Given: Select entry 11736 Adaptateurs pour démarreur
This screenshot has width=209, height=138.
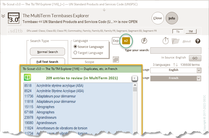Looking at the screenshot, I should (x=56, y=96).
